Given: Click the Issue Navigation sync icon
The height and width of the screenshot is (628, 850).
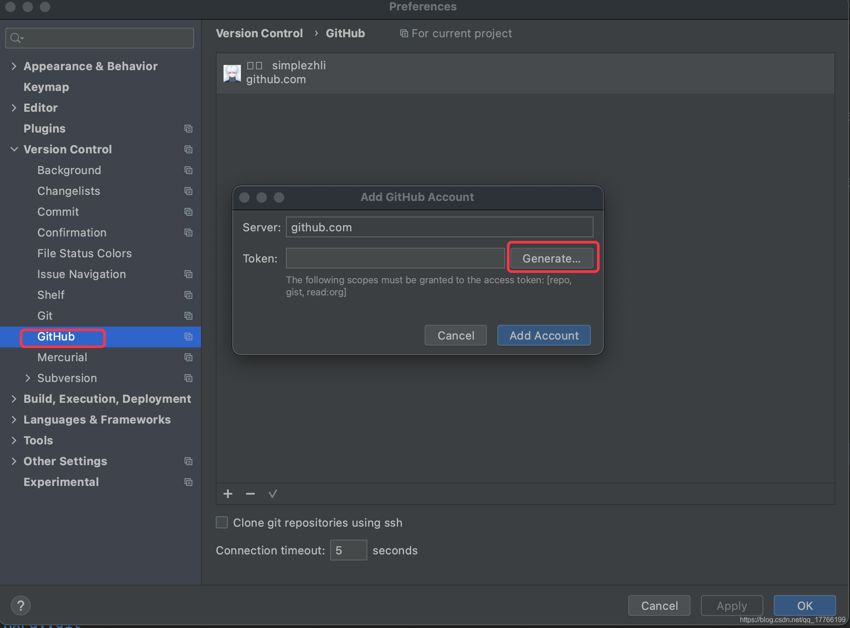Looking at the screenshot, I should pyautogui.click(x=189, y=274).
